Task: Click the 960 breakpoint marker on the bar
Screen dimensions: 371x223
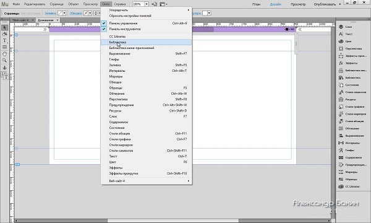Action: pyautogui.click(x=289, y=29)
